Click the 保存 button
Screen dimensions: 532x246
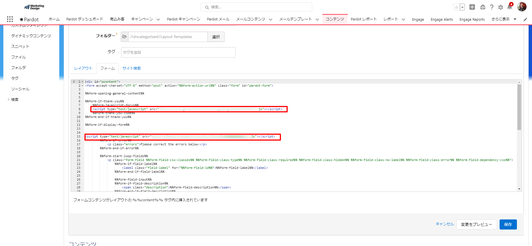[x=508, y=224]
